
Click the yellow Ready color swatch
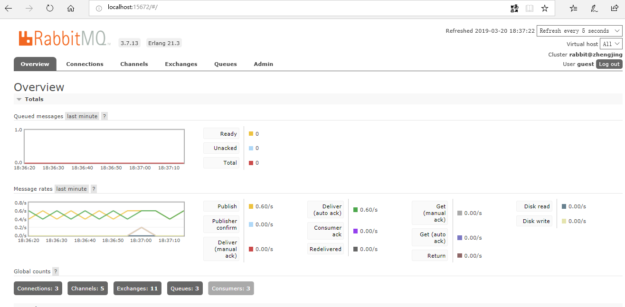point(251,134)
